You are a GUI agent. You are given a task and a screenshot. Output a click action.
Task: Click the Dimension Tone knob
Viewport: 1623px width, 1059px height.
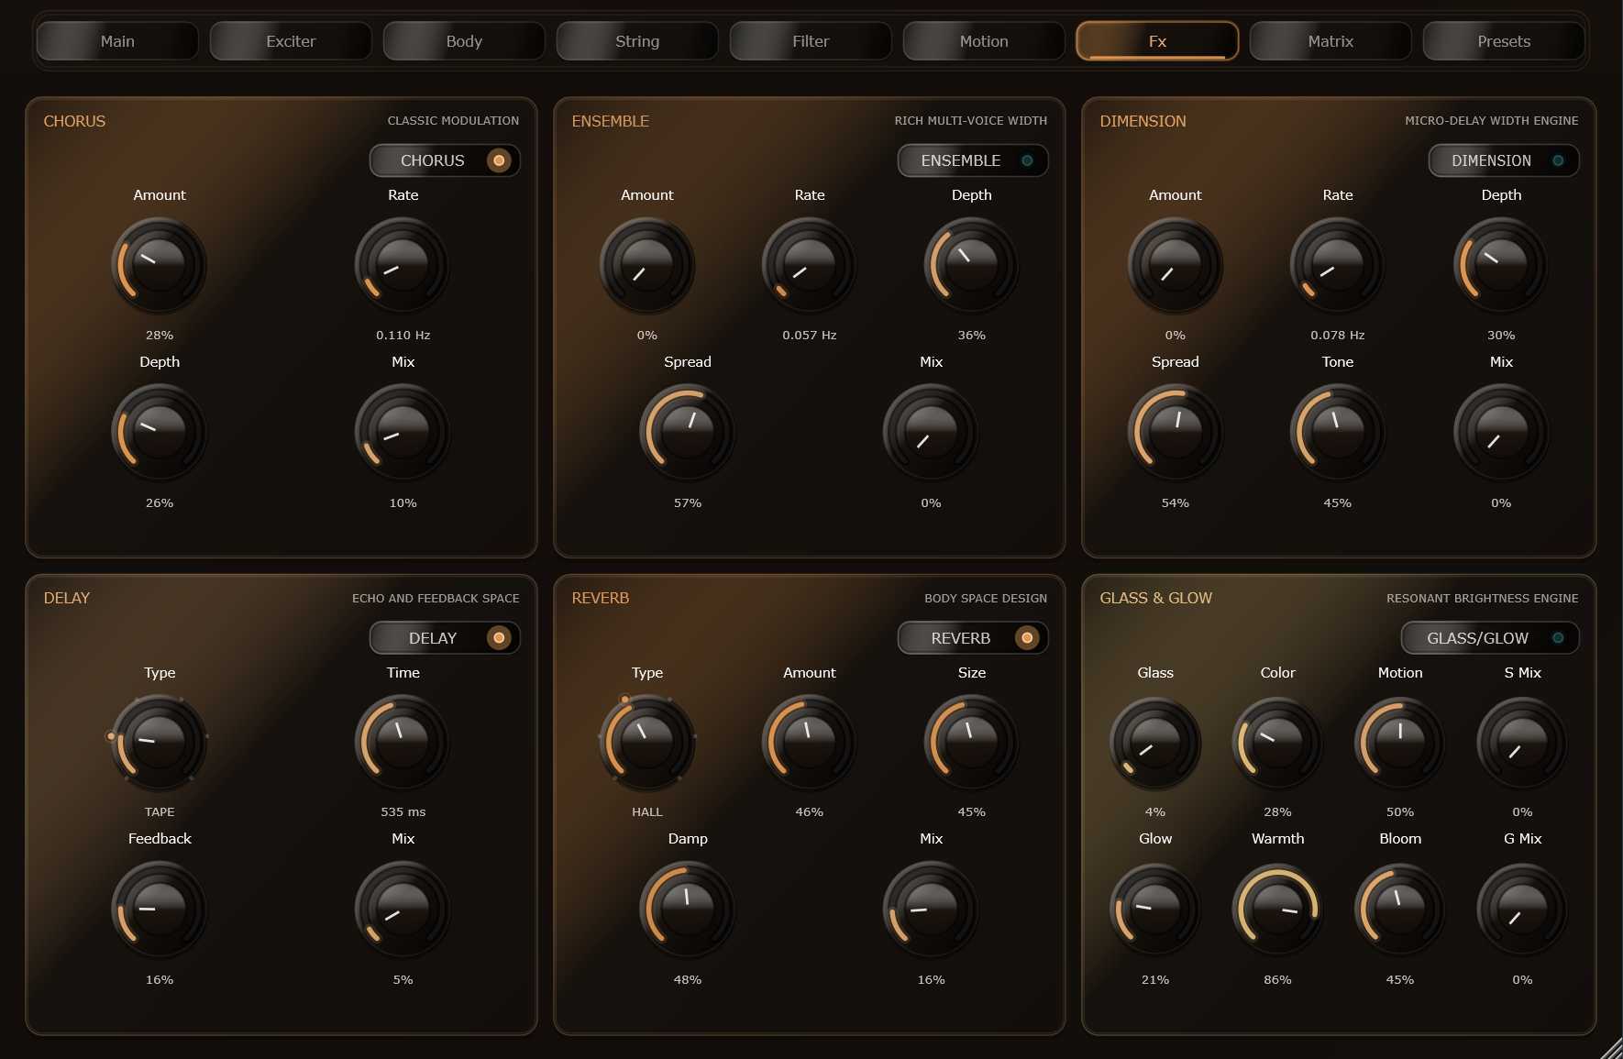1338,432
